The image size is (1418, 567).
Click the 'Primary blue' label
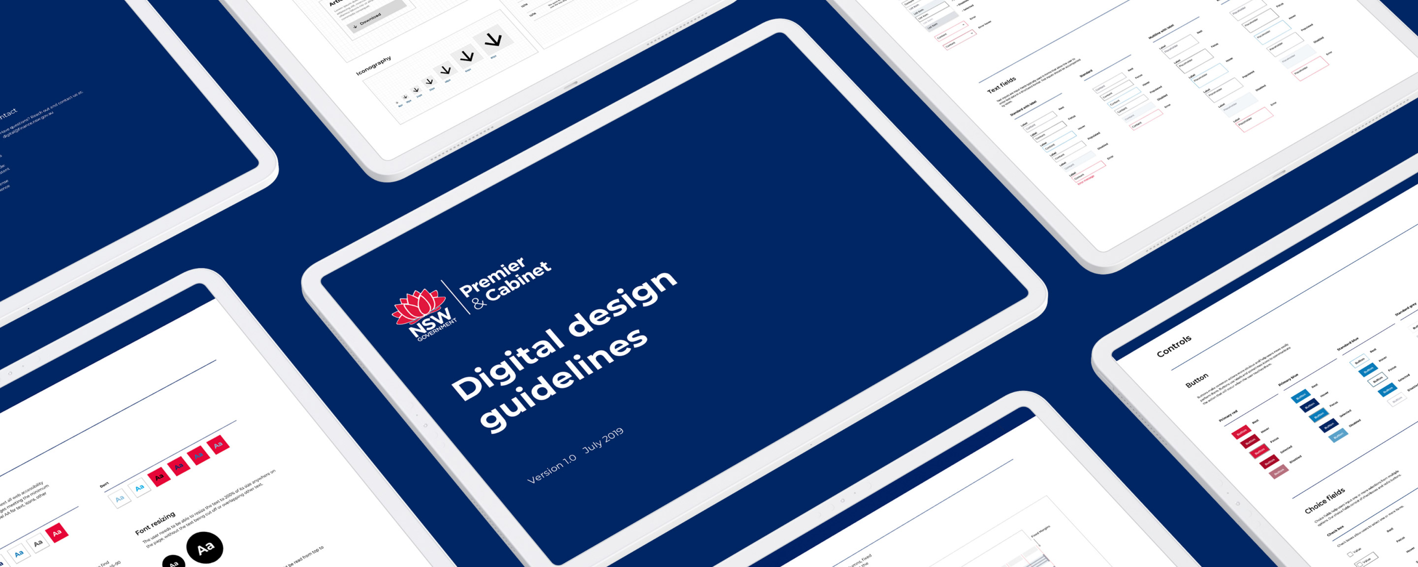click(1289, 380)
